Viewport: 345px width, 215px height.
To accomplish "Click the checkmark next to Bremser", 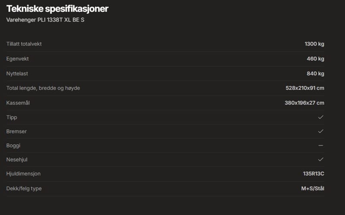I will click(320, 131).
